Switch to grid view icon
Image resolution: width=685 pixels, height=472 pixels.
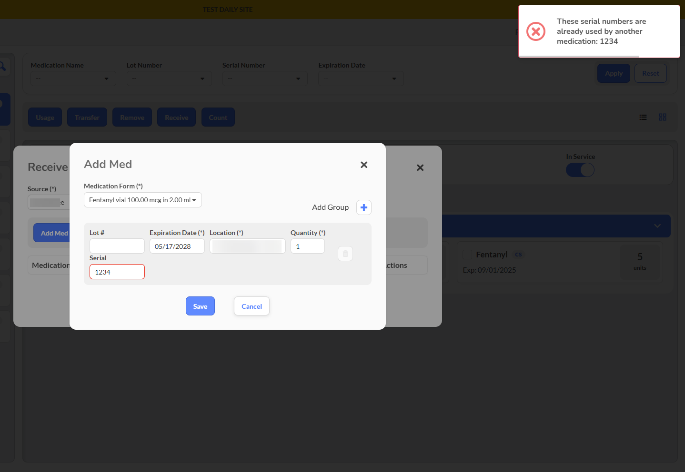point(663,117)
